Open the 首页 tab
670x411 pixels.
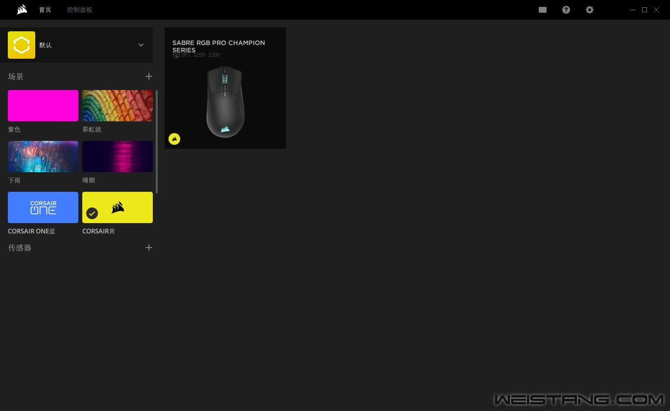click(x=45, y=10)
